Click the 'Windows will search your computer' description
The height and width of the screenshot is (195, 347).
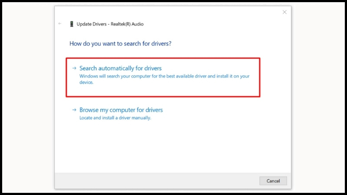point(164,79)
